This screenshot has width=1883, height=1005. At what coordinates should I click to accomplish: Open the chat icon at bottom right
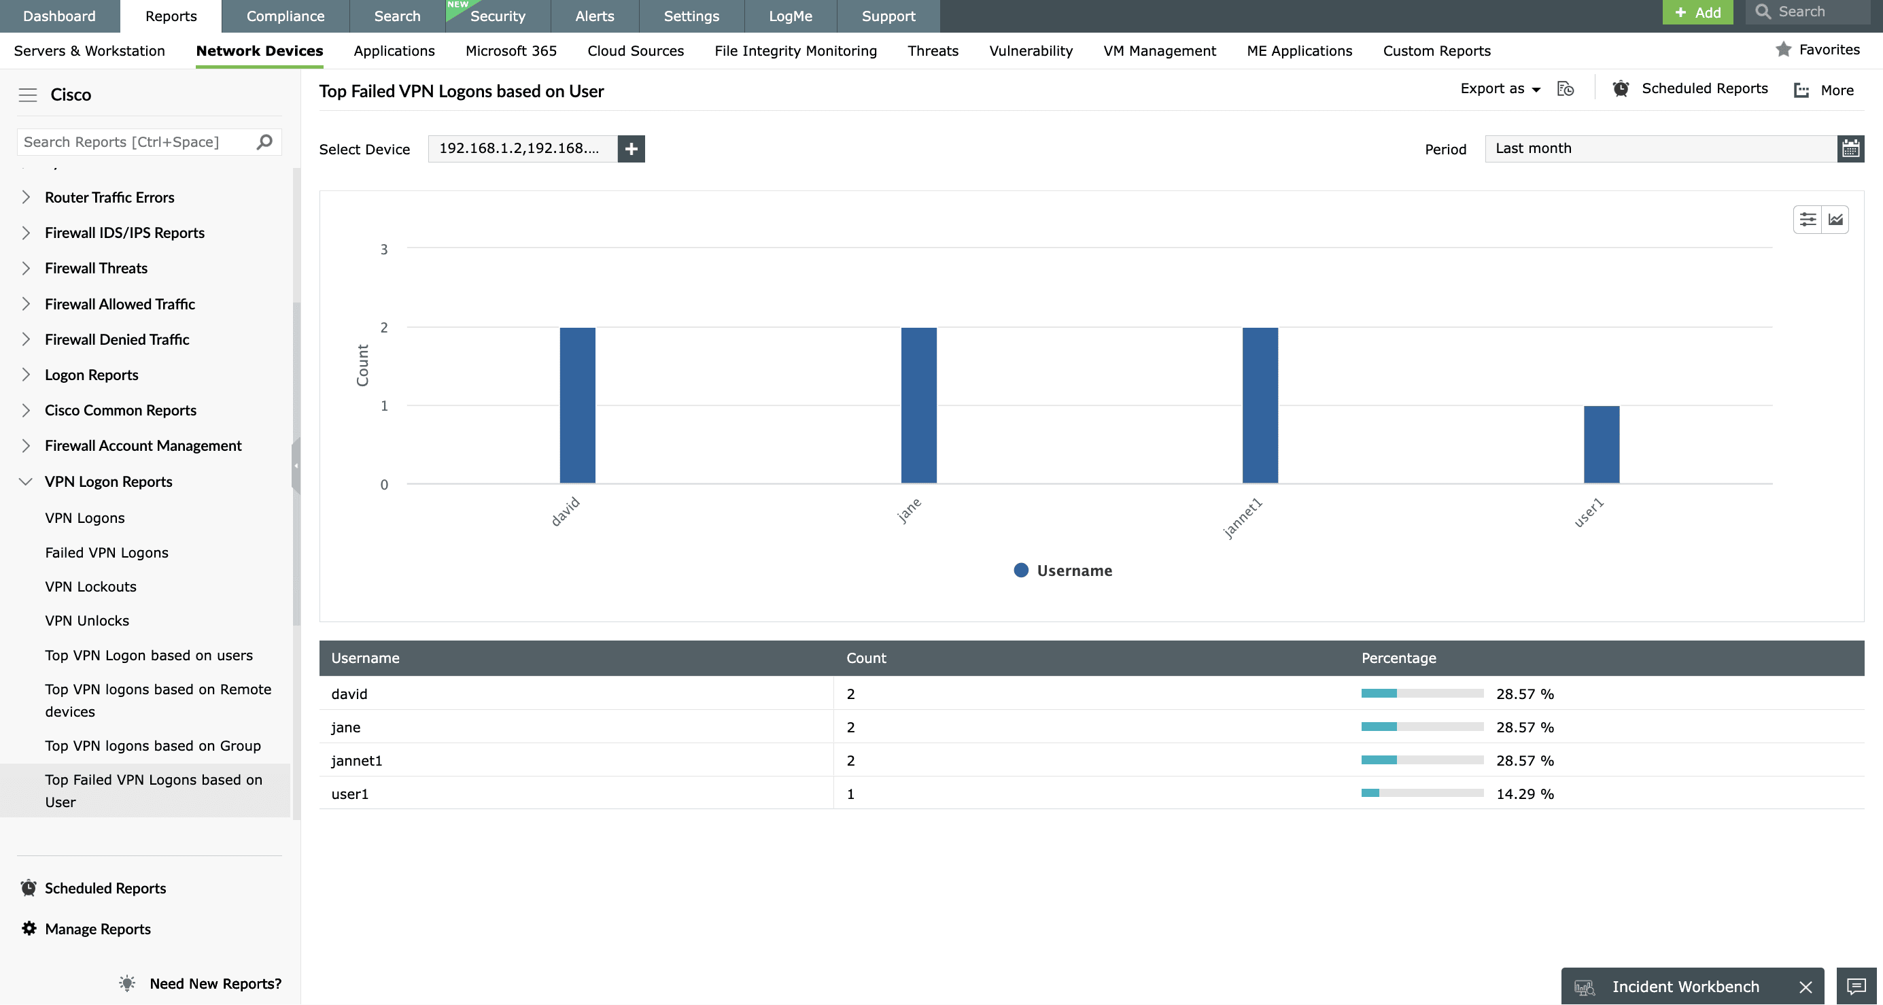click(x=1856, y=986)
